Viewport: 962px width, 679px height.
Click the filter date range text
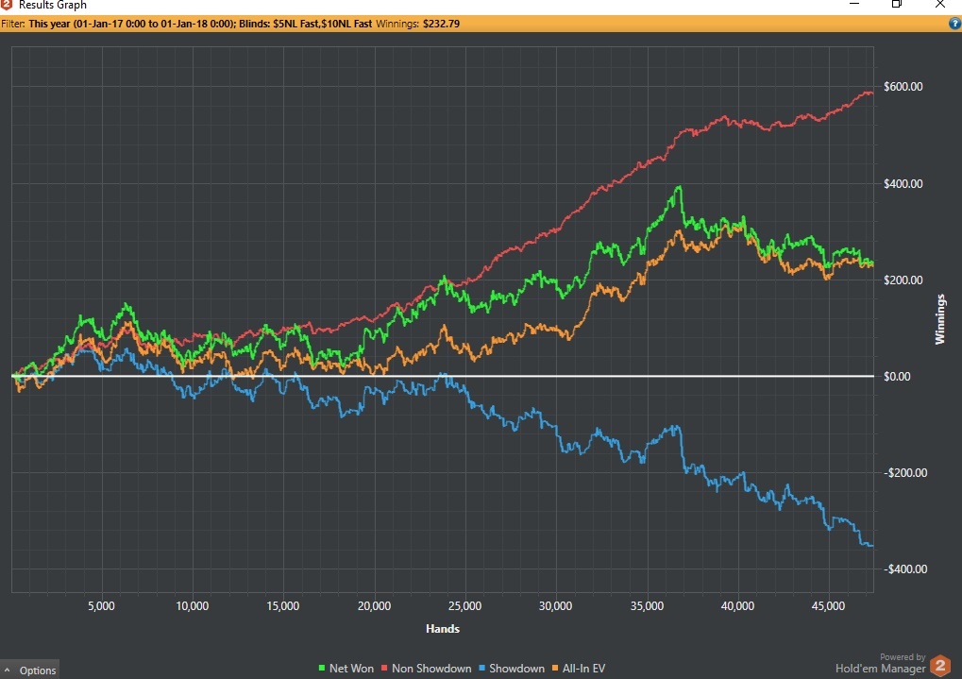pyautogui.click(x=132, y=24)
